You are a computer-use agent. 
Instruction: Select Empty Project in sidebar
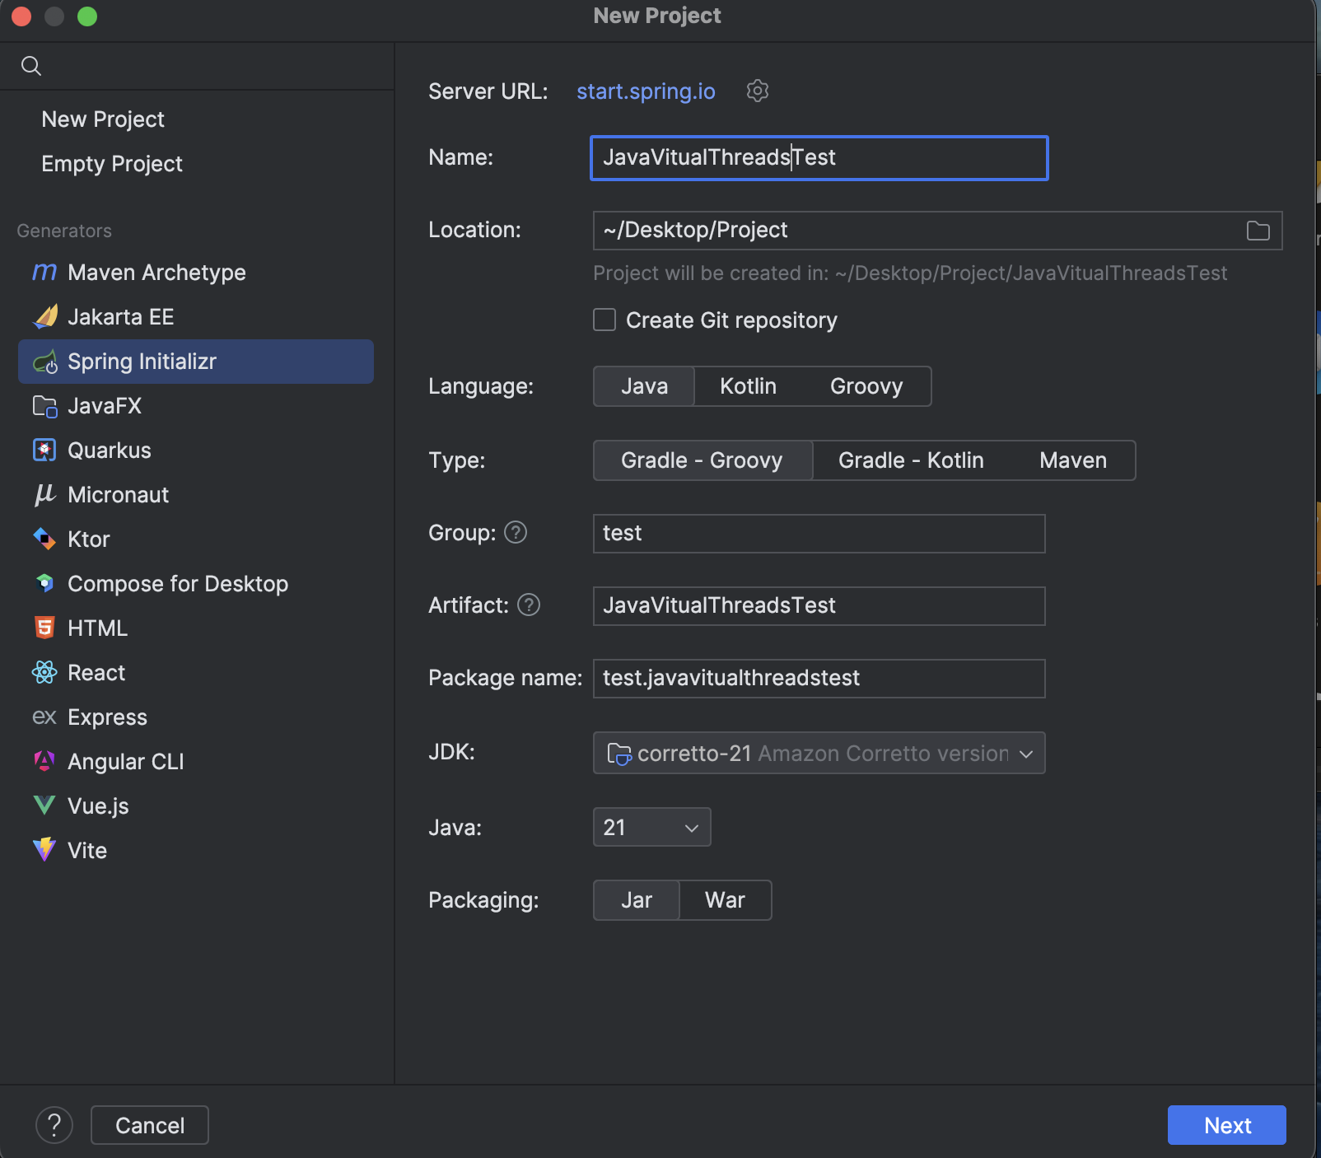(112, 164)
